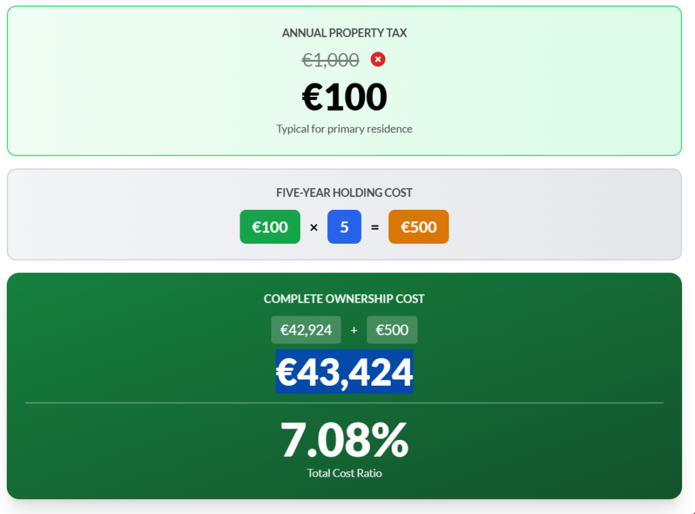Click the red X icon beside €1,000
Screen dimensions: 695x514
(378, 60)
